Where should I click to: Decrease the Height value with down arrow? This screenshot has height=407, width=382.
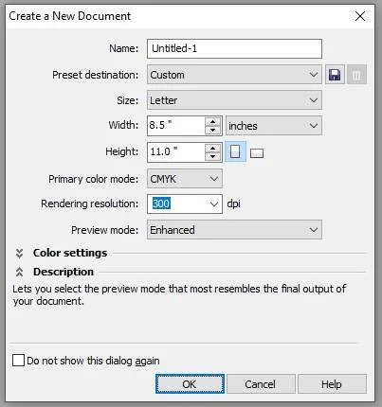click(x=213, y=156)
